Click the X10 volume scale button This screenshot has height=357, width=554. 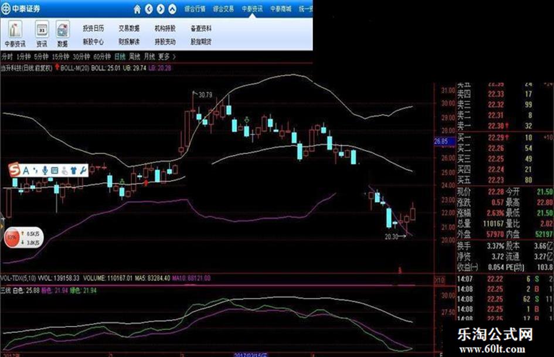439,280
